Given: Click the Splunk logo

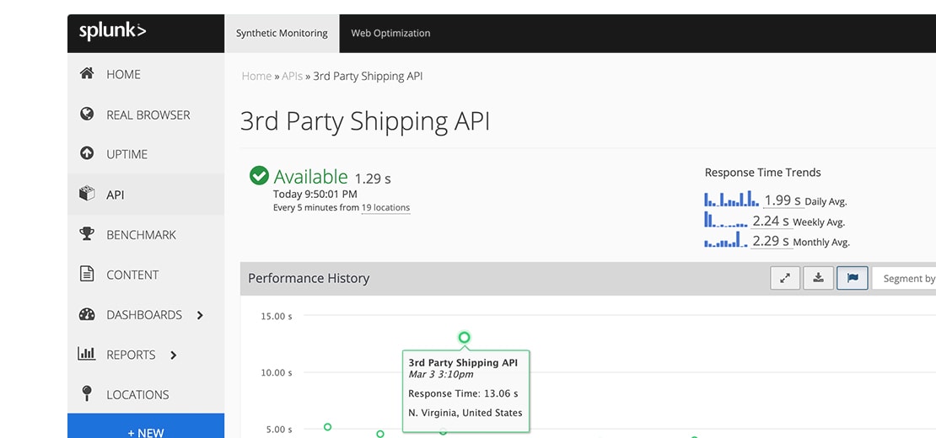Looking at the screenshot, I should (x=112, y=32).
